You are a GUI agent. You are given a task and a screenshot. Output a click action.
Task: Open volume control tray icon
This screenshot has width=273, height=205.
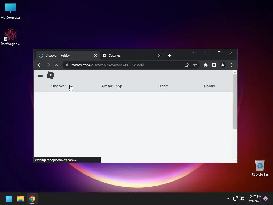pos(242,199)
